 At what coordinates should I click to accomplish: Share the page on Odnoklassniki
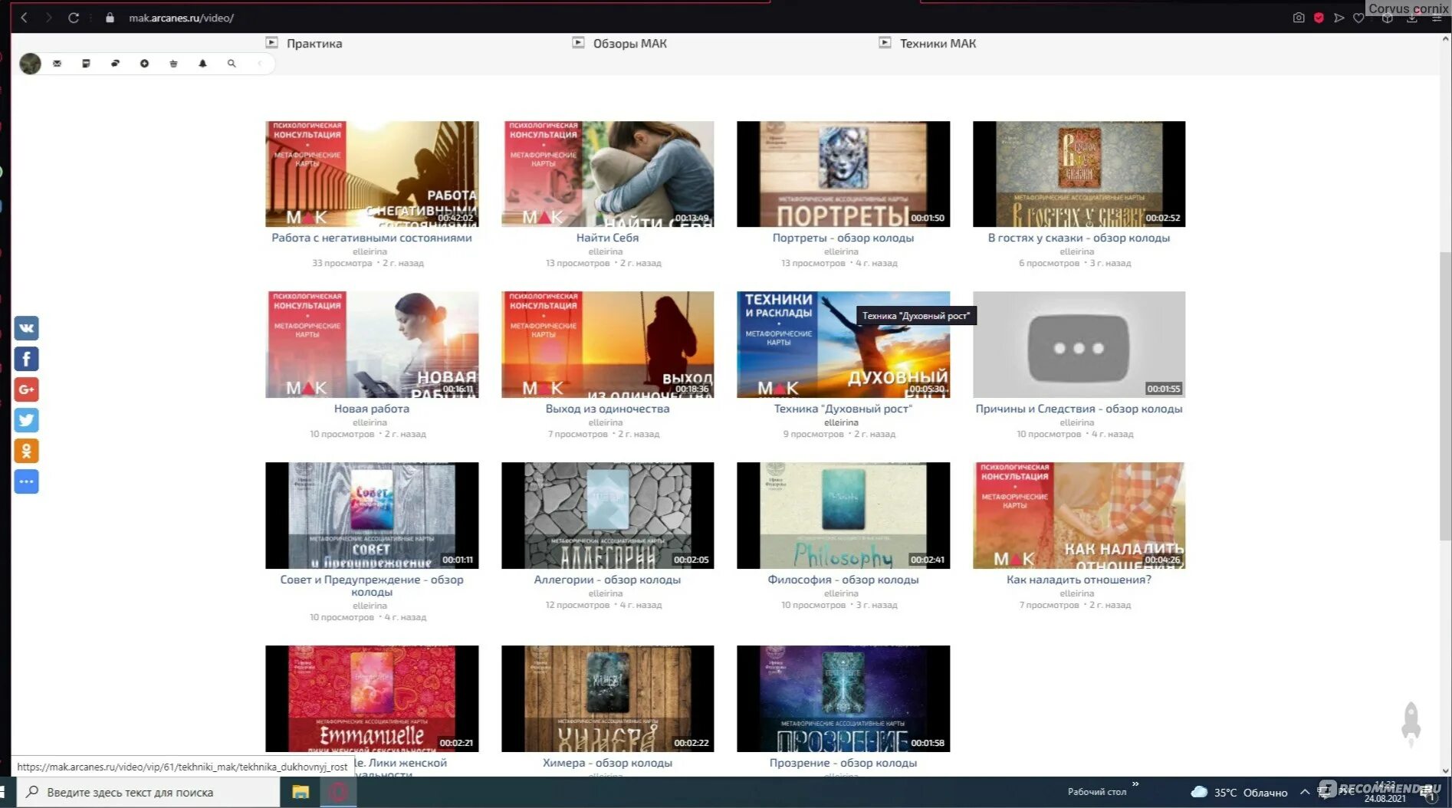(26, 451)
